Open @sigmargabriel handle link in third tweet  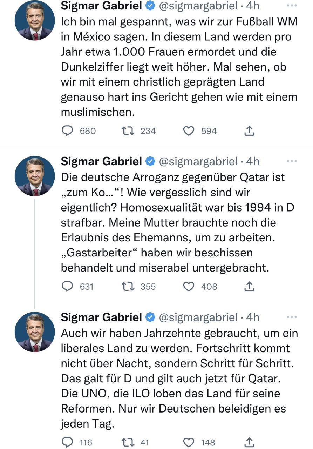click(x=198, y=317)
